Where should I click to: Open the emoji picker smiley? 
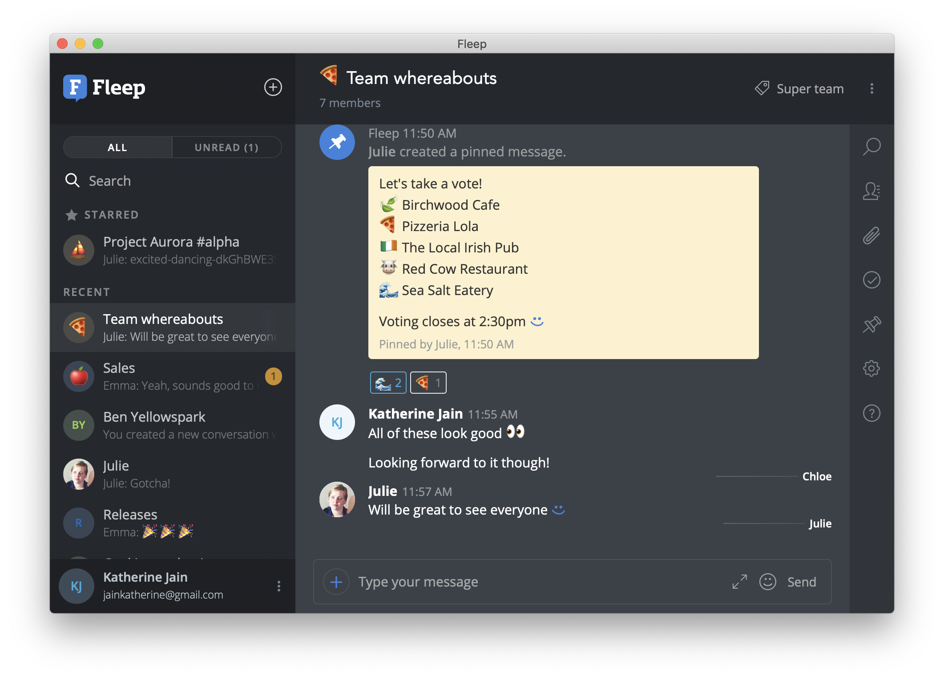pos(767,582)
